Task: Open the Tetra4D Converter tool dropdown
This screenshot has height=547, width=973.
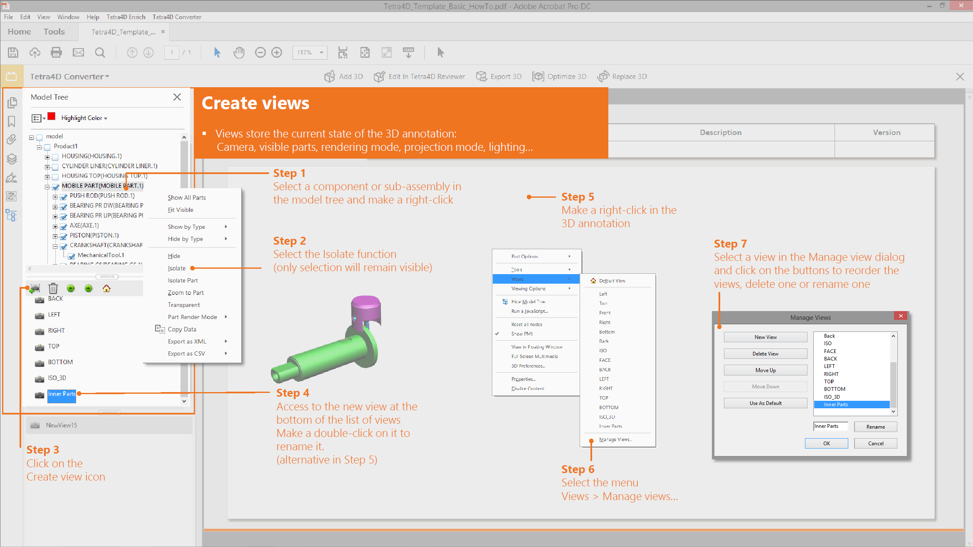Action: click(x=69, y=76)
